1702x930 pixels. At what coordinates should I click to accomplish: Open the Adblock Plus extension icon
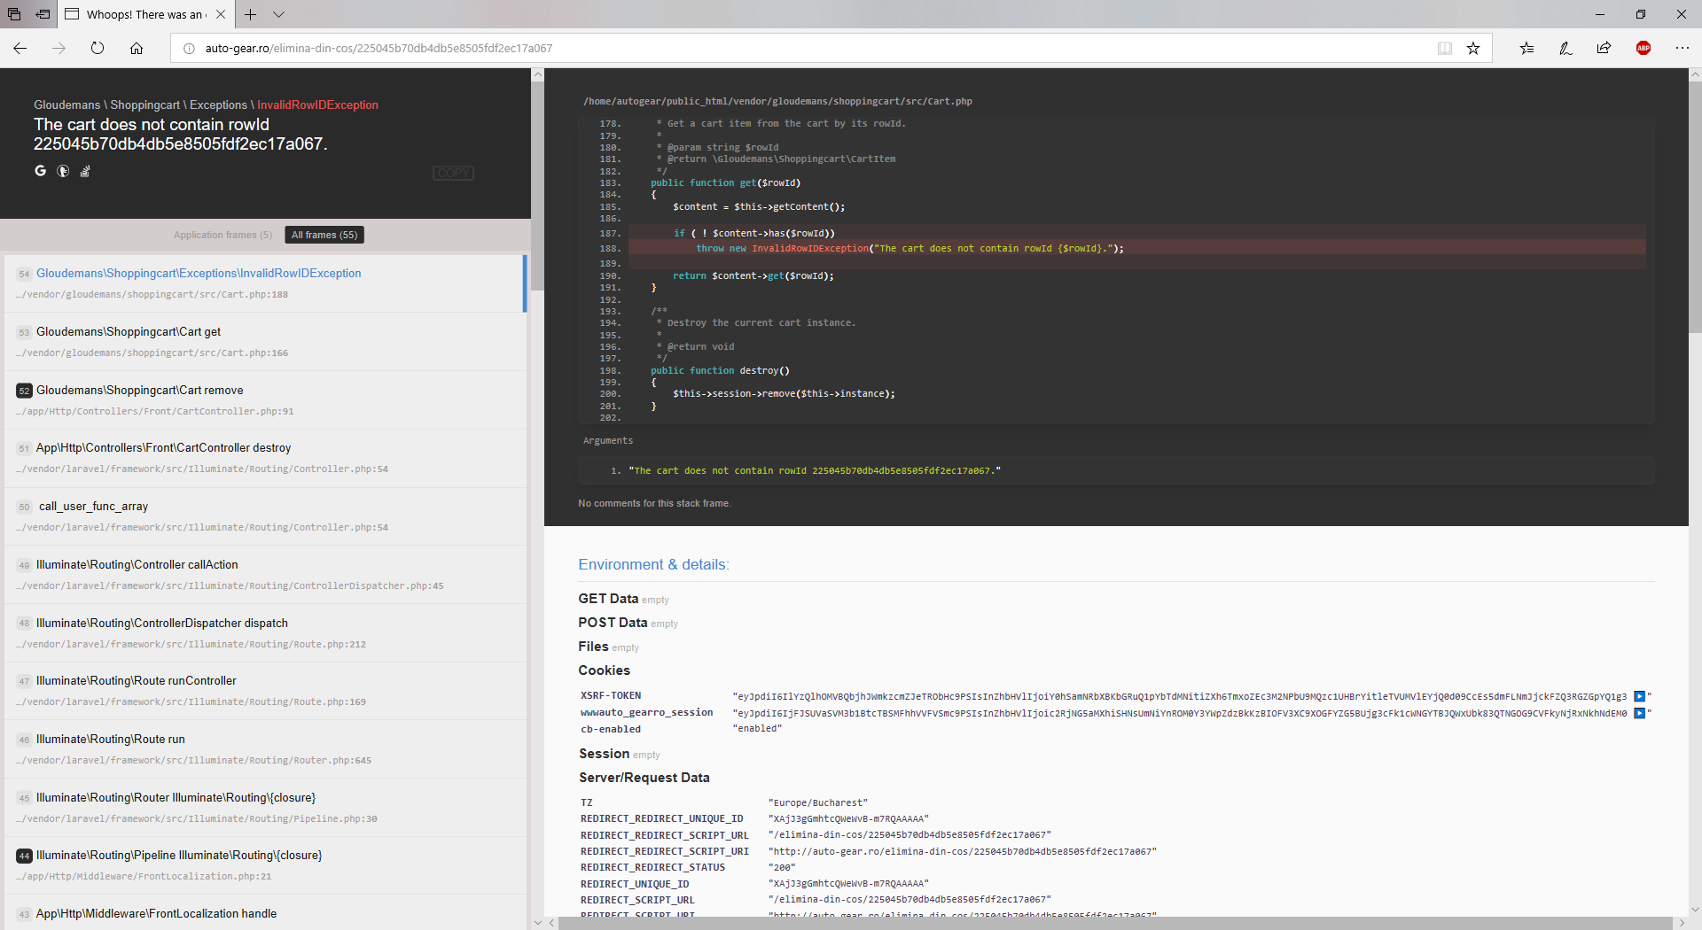(1643, 48)
